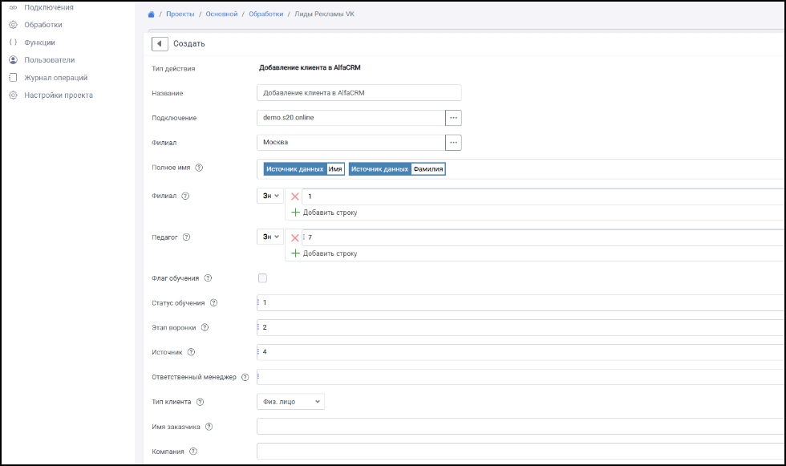The height and width of the screenshot is (466, 786).
Task: Click the Филиал field with Москва
Action: click(x=351, y=142)
